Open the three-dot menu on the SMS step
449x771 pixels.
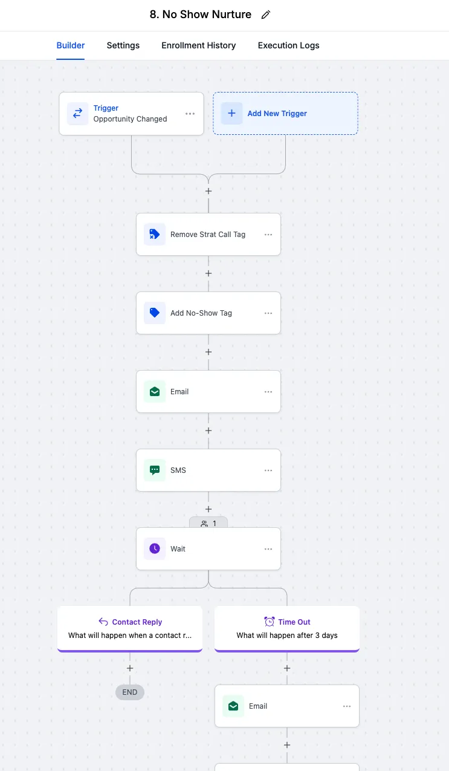click(x=268, y=470)
